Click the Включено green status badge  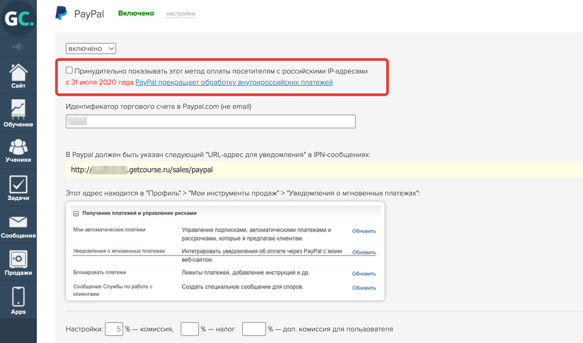pyautogui.click(x=136, y=13)
